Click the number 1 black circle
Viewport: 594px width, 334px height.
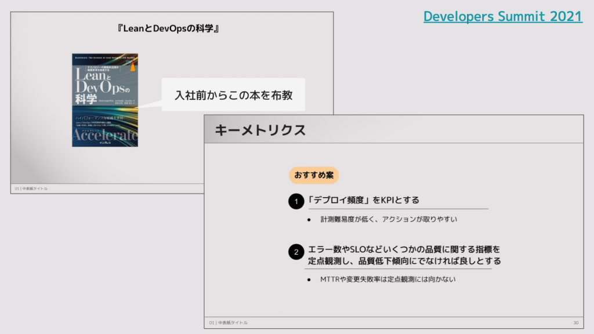pos(296,202)
